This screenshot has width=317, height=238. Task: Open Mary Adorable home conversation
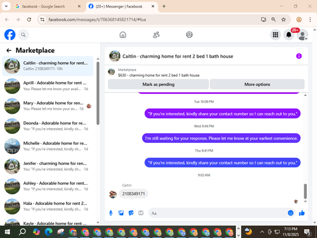(48, 106)
